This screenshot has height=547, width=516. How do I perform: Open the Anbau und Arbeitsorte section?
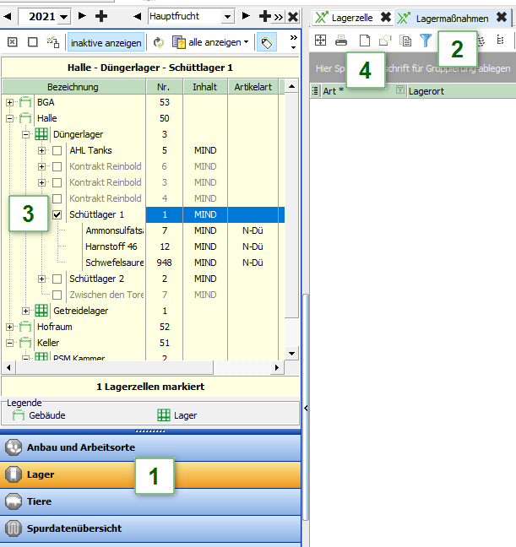click(80, 447)
